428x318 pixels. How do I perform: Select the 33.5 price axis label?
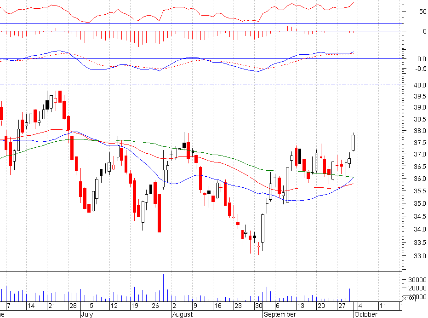click(420, 243)
